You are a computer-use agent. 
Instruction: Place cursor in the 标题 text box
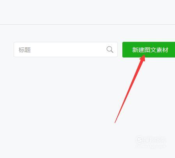coord(65,50)
